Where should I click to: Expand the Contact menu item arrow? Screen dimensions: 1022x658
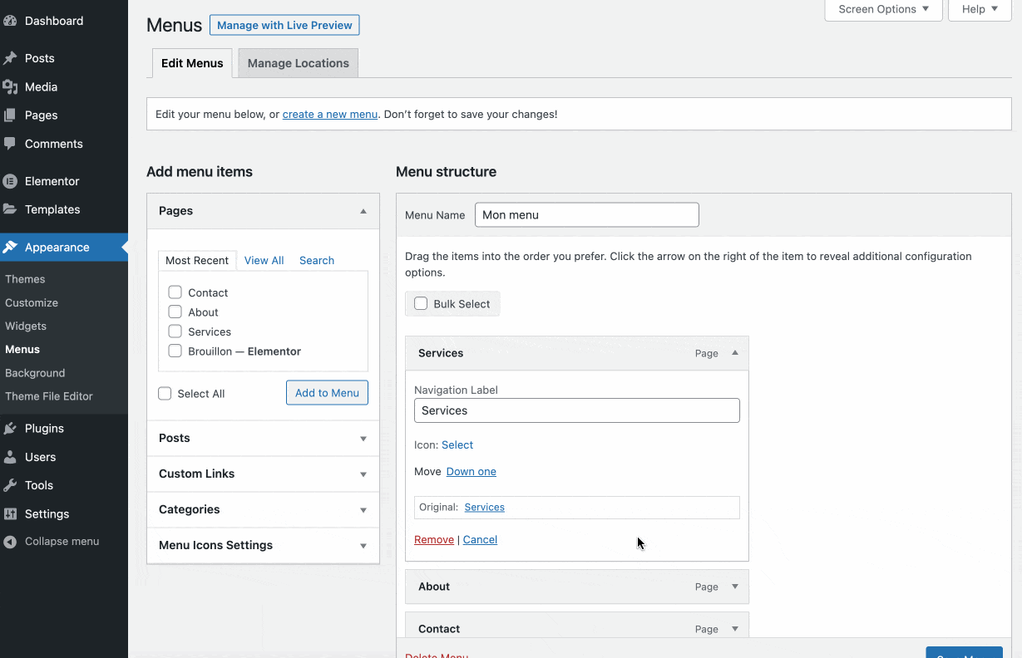pos(735,629)
